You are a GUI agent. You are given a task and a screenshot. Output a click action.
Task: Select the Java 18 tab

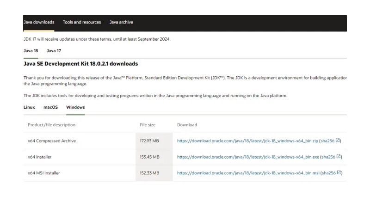pos(31,51)
